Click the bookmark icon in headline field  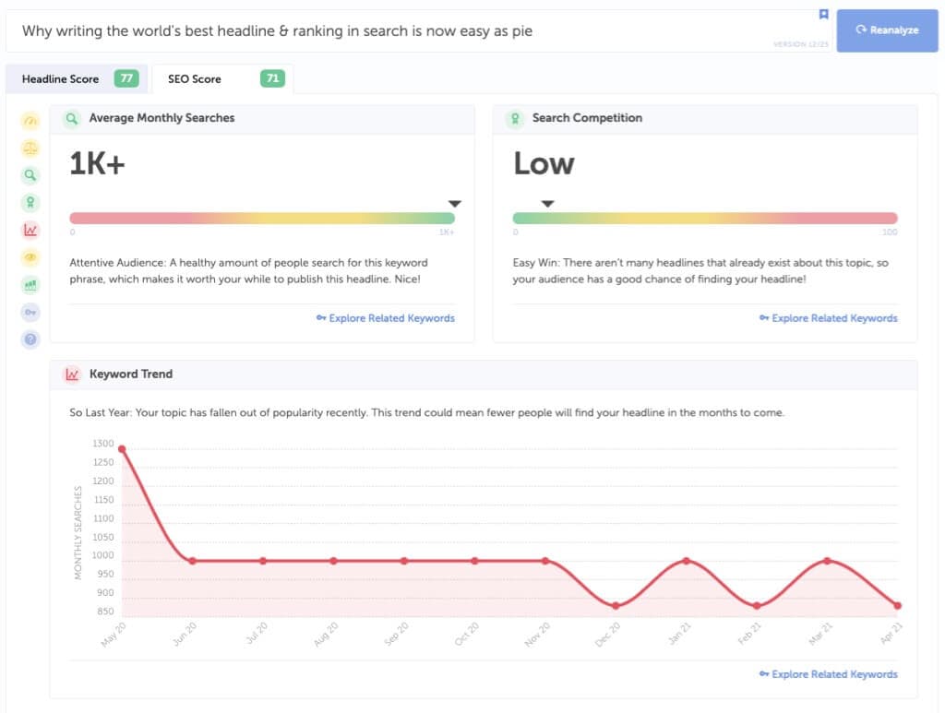(823, 15)
